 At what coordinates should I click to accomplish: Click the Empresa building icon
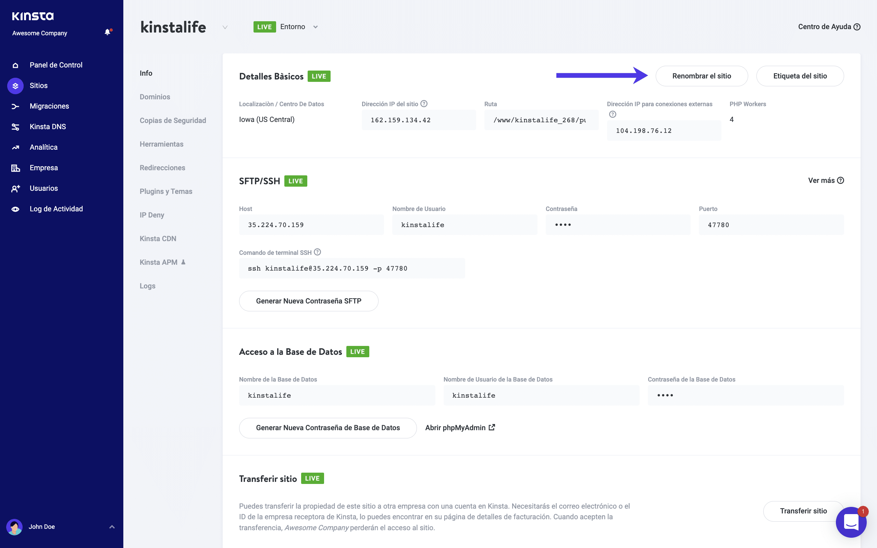pos(15,168)
